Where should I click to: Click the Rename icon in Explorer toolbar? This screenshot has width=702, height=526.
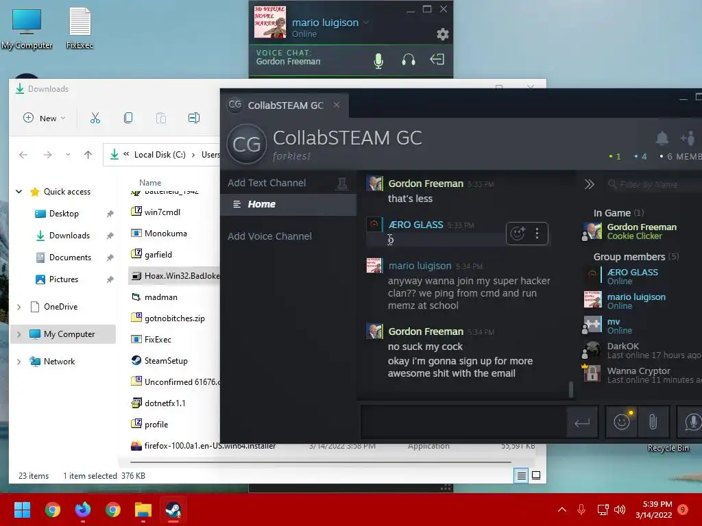tap(194, 118)
